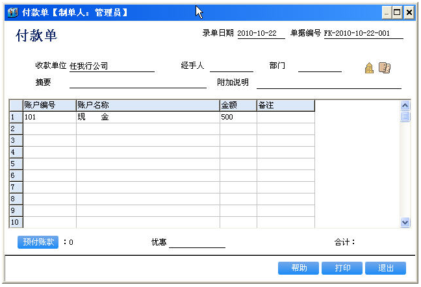
Task: Minimize the 付款单 window
Action: 387,12
